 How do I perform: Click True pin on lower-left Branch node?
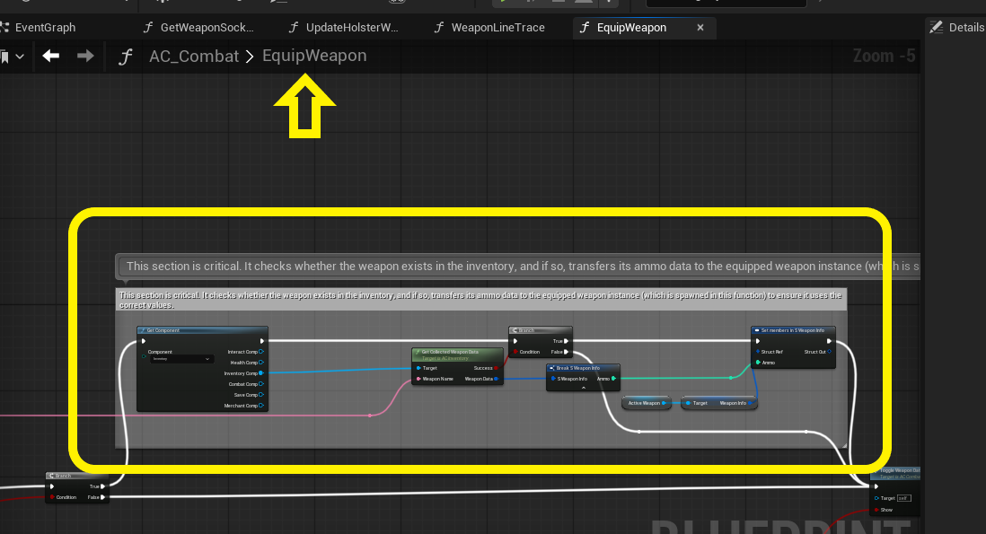(x=102, y=486)
